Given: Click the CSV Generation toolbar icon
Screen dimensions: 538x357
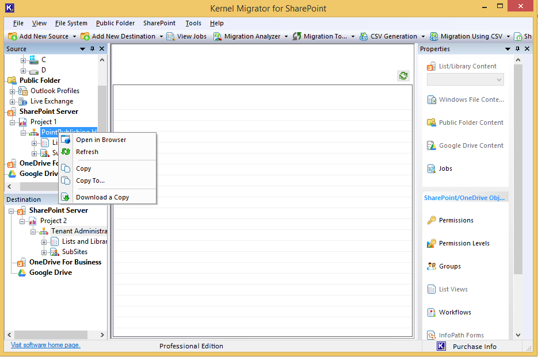Looking at the screenshot, I should coord(363,36).
